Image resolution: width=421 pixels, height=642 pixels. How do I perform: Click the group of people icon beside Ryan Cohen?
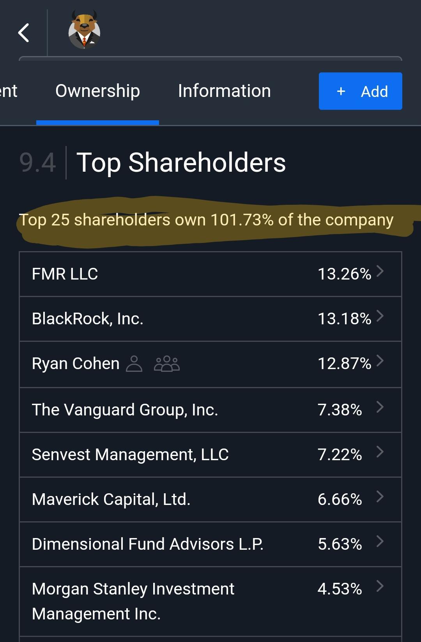pos(167,364)
